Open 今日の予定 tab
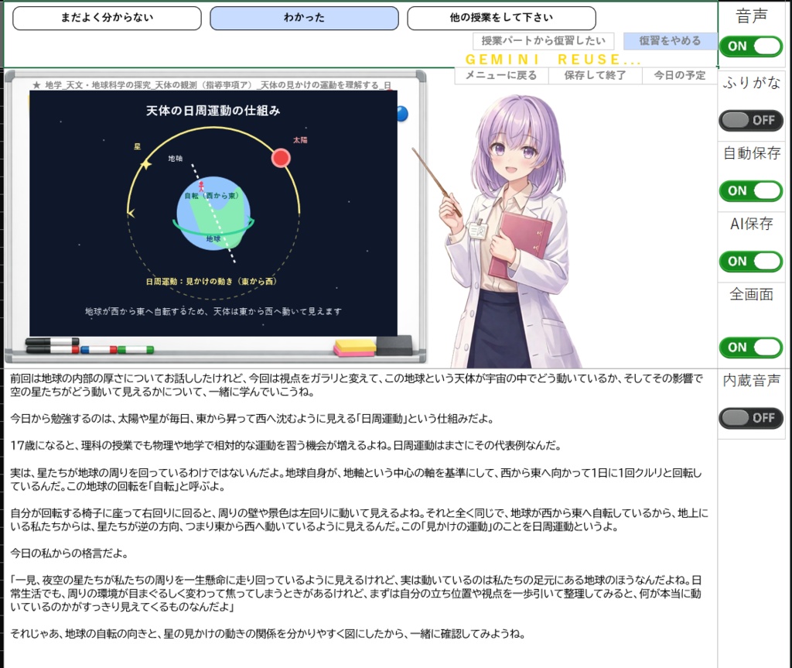The width and height of the screenshot is (792, 668). [679, 75]
